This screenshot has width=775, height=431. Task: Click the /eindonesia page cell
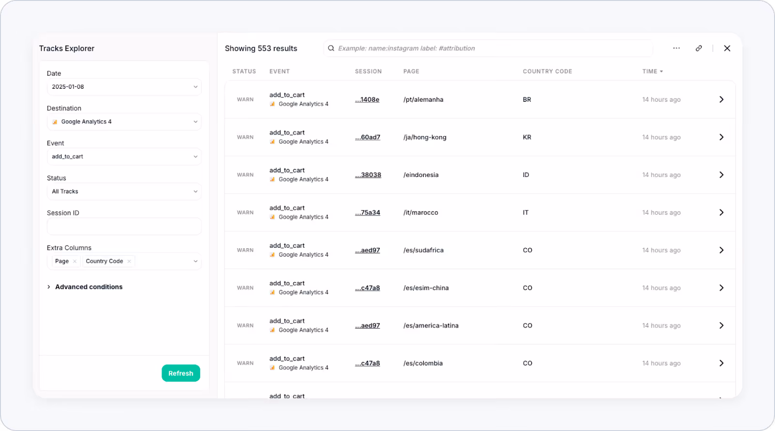[x=421, y=175]
